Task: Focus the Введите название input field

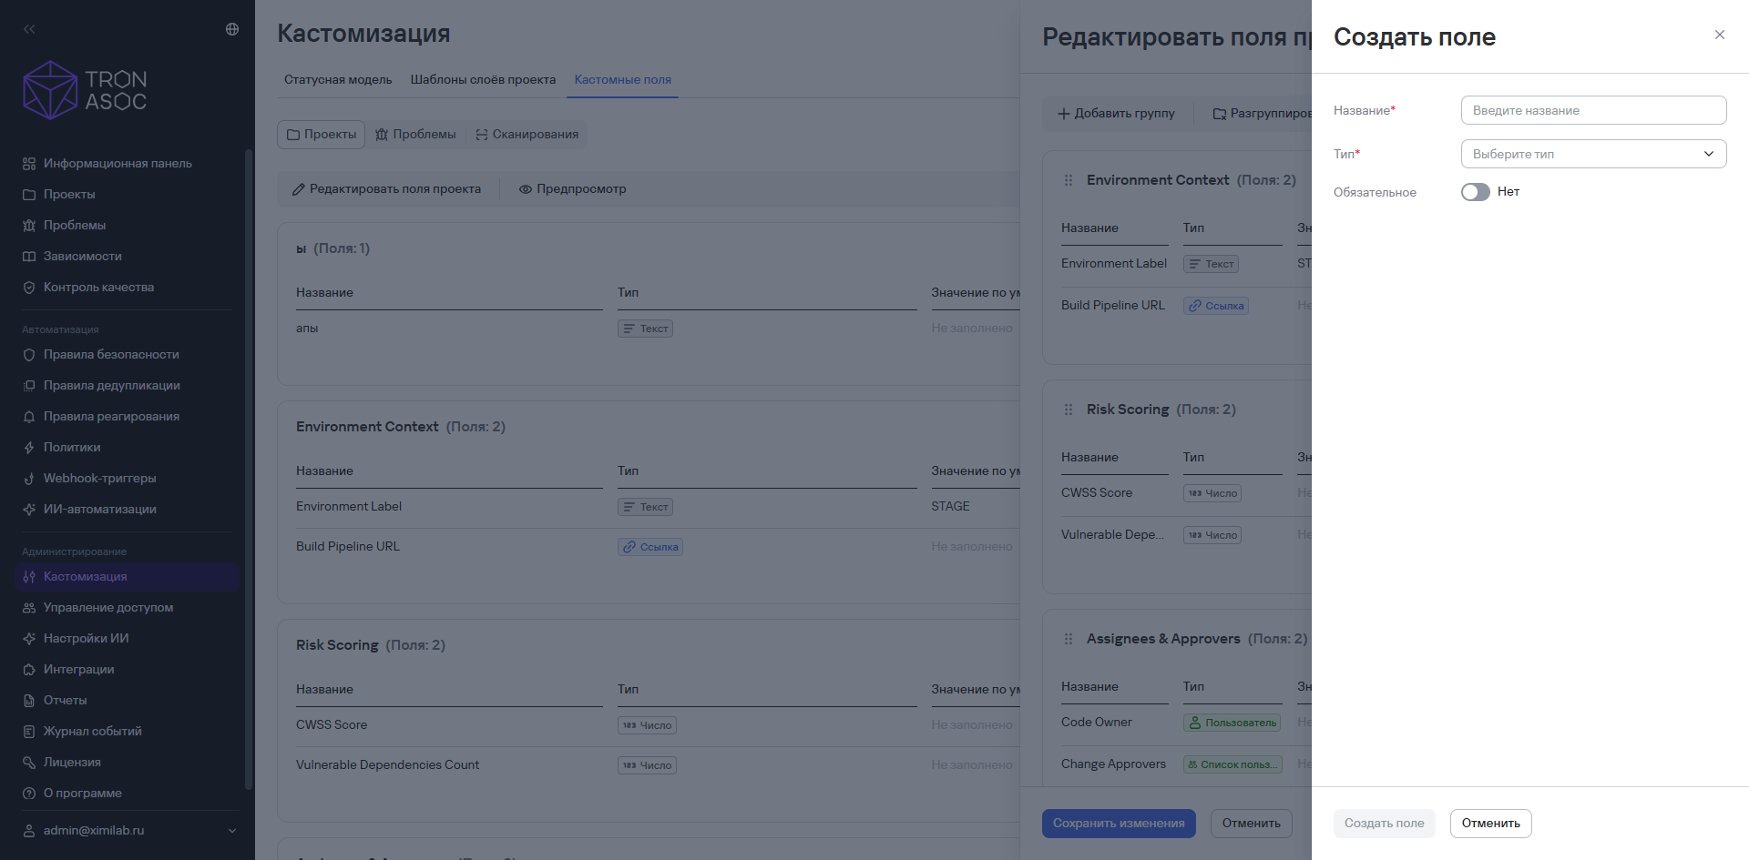Action: tap(1594, 110)
